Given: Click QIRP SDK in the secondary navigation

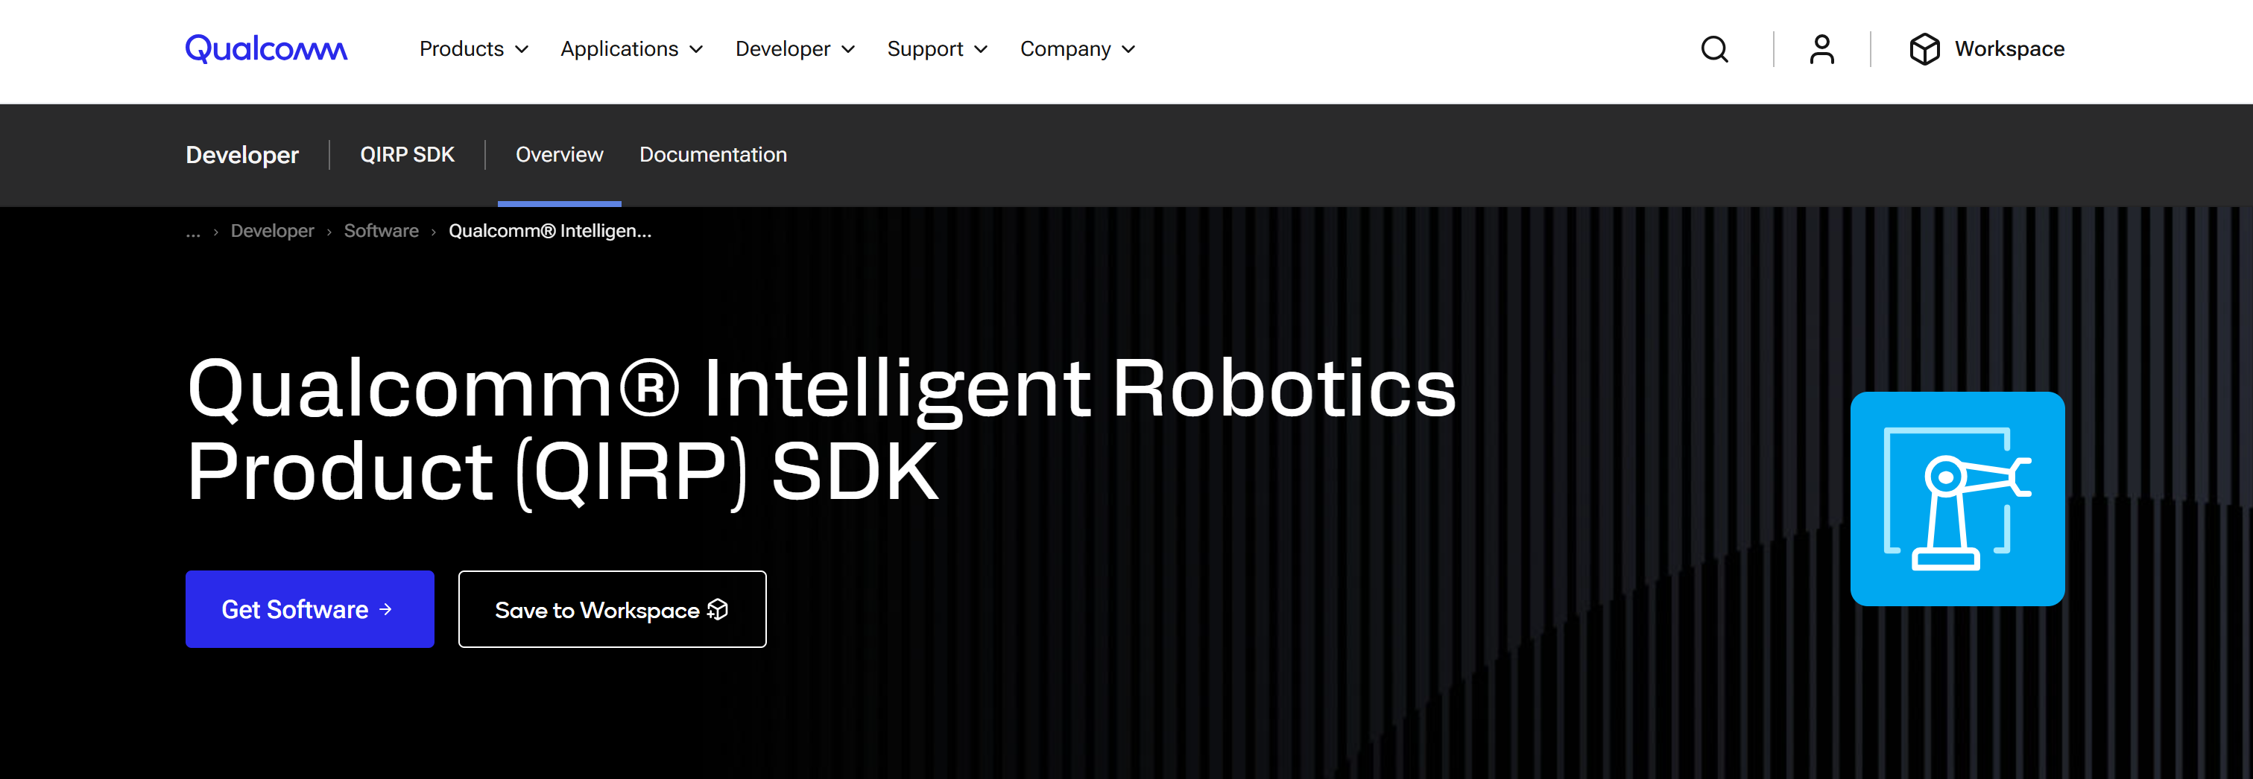Looking at the screenshot, I should 407,155.
